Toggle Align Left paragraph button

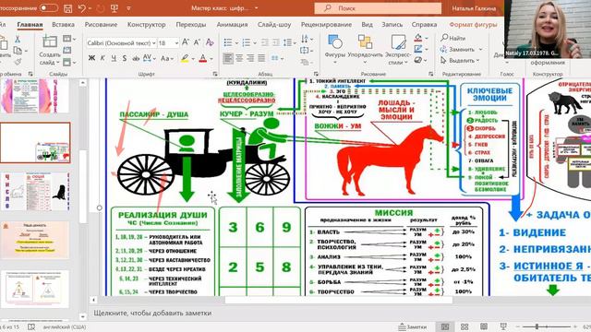[x=228, y=58]
